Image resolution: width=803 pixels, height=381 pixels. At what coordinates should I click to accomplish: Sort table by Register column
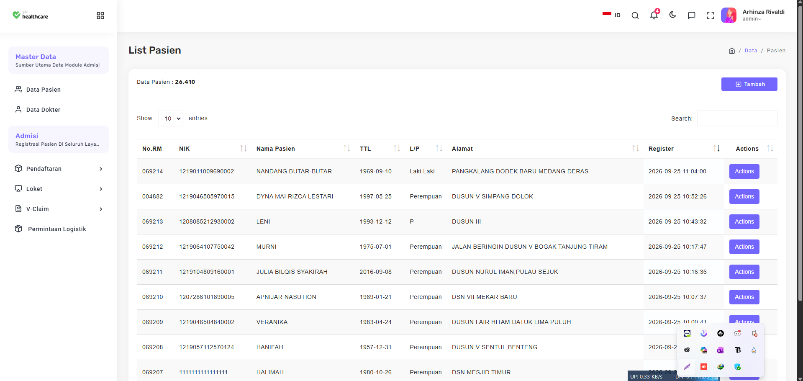(684, 149)
